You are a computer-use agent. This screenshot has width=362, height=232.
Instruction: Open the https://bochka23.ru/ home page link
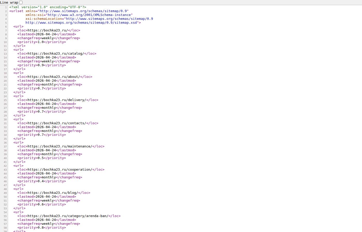pos(48,30)
